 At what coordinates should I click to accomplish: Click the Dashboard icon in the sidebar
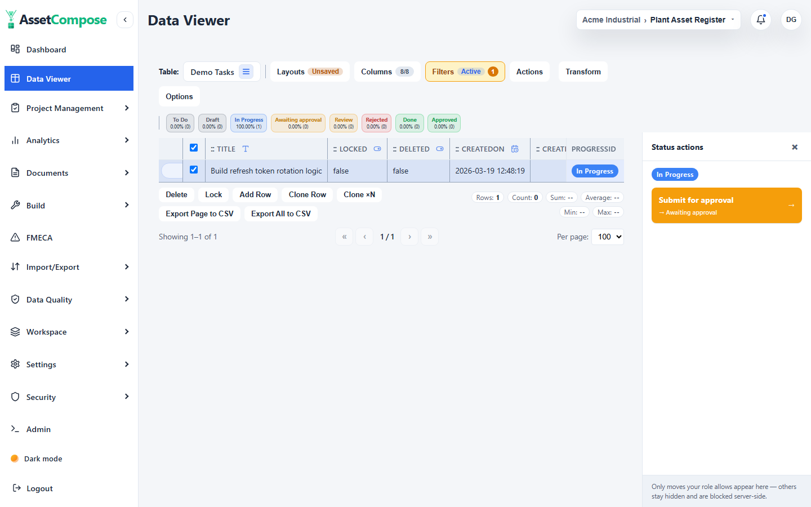click(x=15, y=49)
